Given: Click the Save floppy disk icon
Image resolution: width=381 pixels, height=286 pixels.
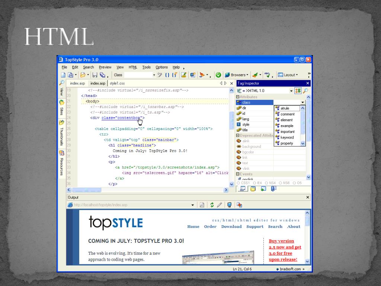Looking at the screenshot, I should click(95, 75).
